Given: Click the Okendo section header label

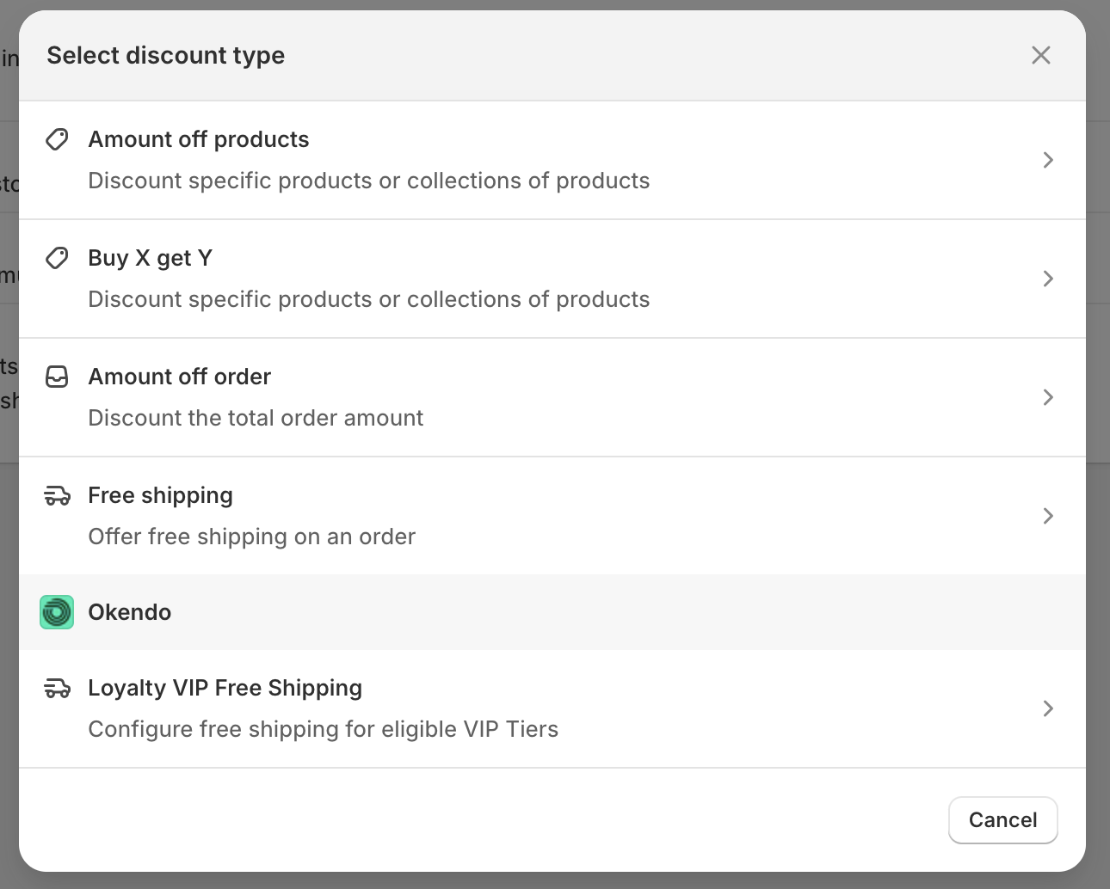Looking at the screenshot, I should pos(130,612).
